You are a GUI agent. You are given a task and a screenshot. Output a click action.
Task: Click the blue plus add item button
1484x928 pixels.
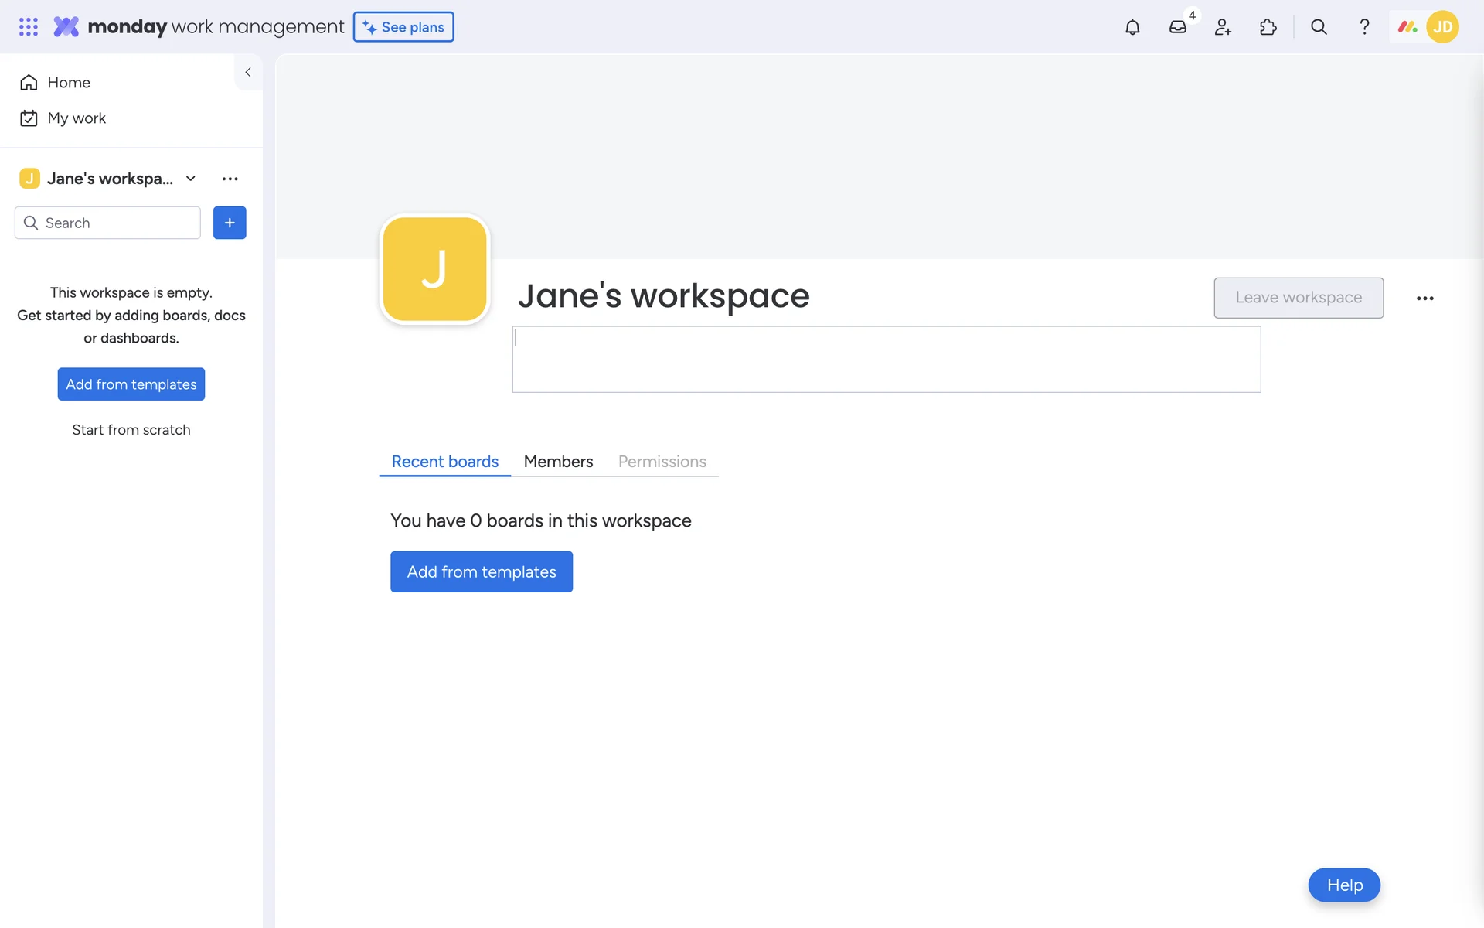tap(230, 223)
